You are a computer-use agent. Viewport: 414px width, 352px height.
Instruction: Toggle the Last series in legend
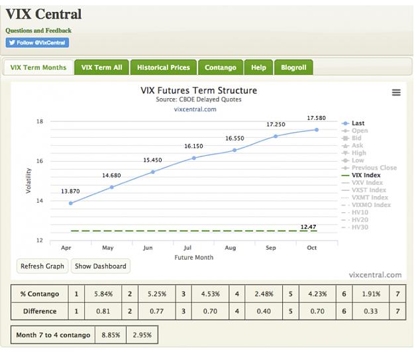353,123
